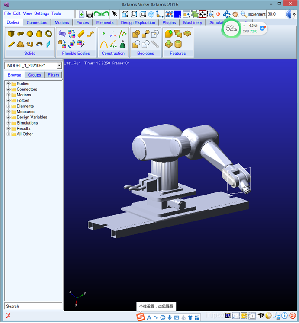Choose the Torus solid tool
This screenshot has height=323, width=299.
(49, 34)
